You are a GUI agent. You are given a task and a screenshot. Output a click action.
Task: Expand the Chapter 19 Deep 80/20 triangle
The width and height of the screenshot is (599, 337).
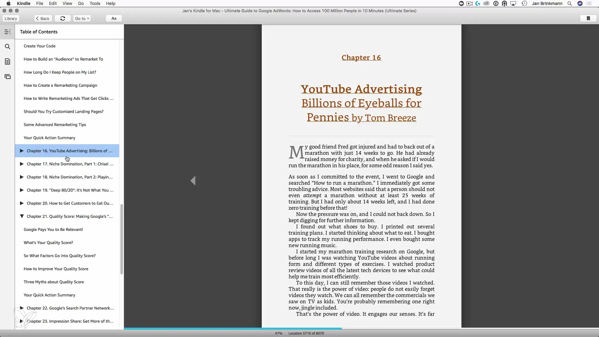tap(22, 190)
